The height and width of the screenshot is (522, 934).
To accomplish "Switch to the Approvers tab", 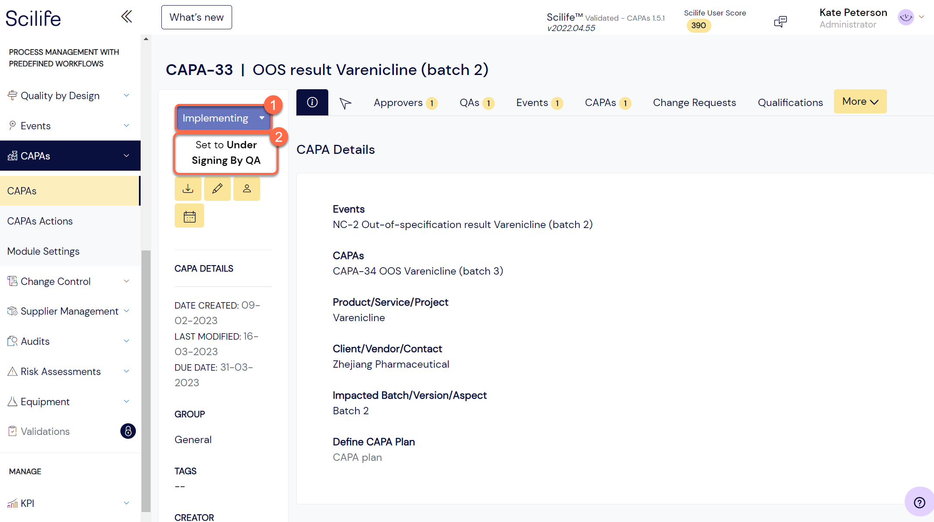I will [x=399, y=103].
